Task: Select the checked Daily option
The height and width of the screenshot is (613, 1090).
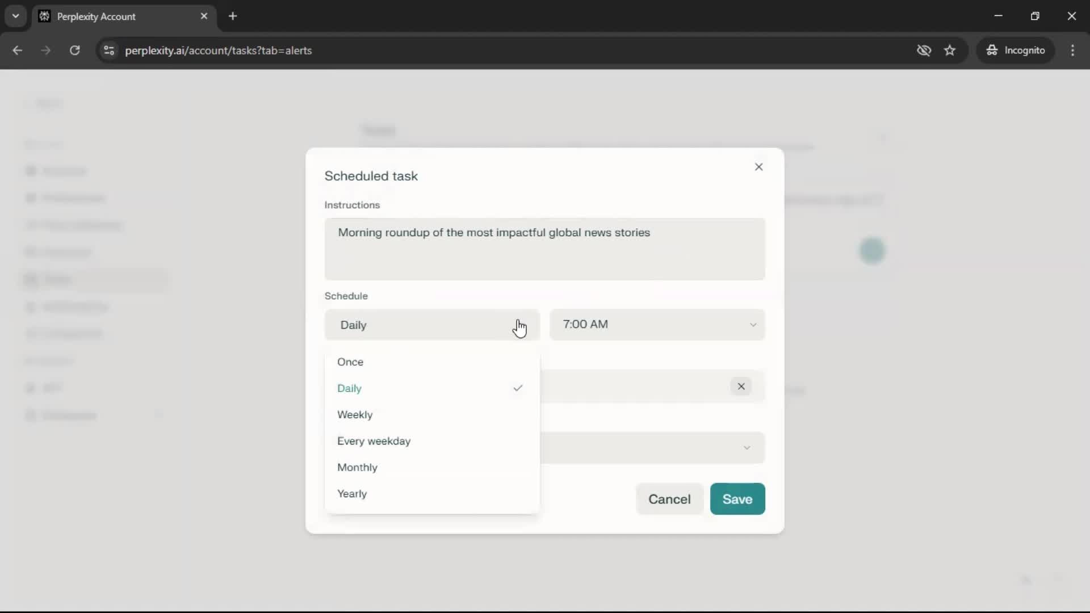Action: pos(350,388)
